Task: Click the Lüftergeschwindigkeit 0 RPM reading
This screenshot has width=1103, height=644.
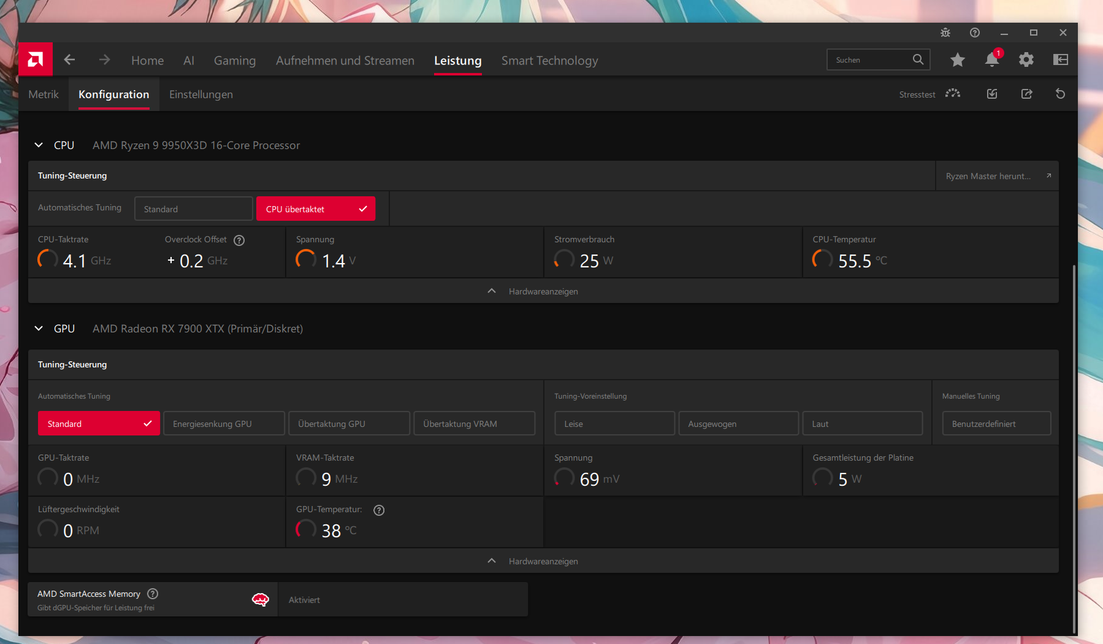Action: click(69, 531)
